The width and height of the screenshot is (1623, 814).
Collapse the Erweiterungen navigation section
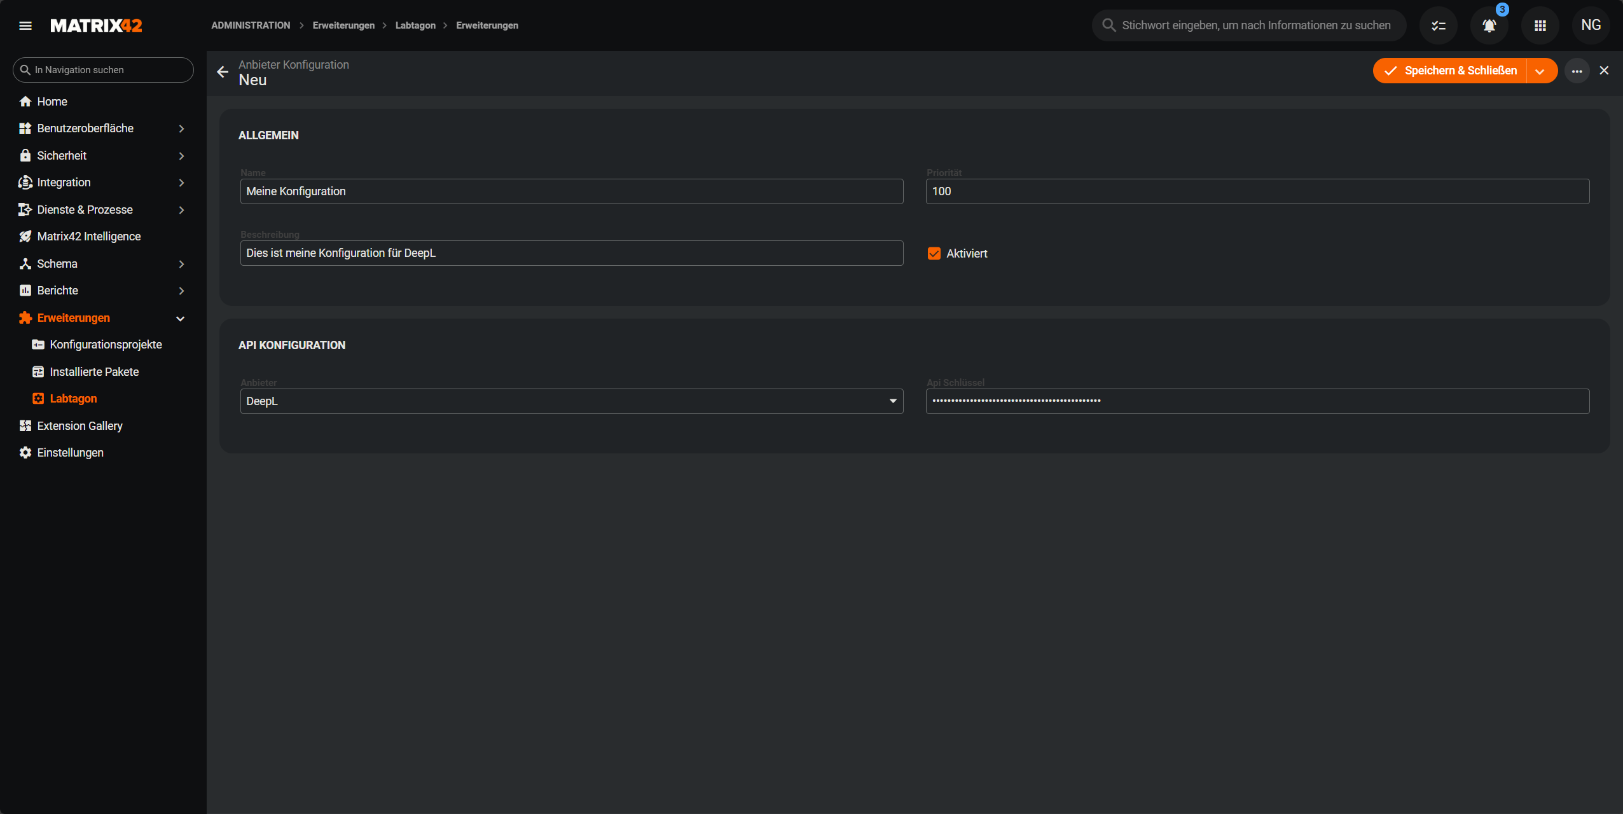[x=180, y=319]
